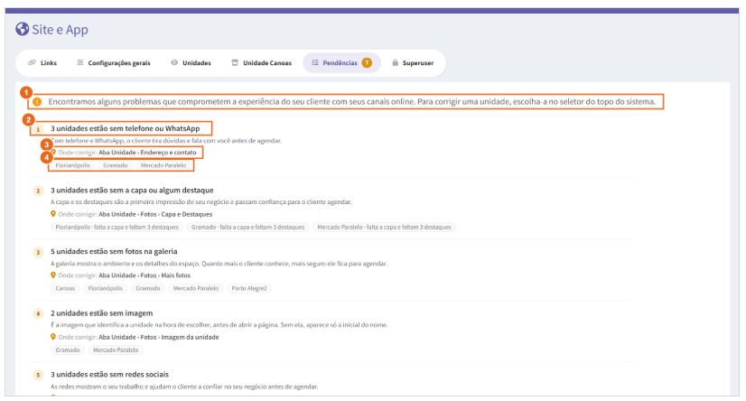The image size is (746, 401).
Task: Click the Porto Alegre2 tag
Action: coord(249,288)
